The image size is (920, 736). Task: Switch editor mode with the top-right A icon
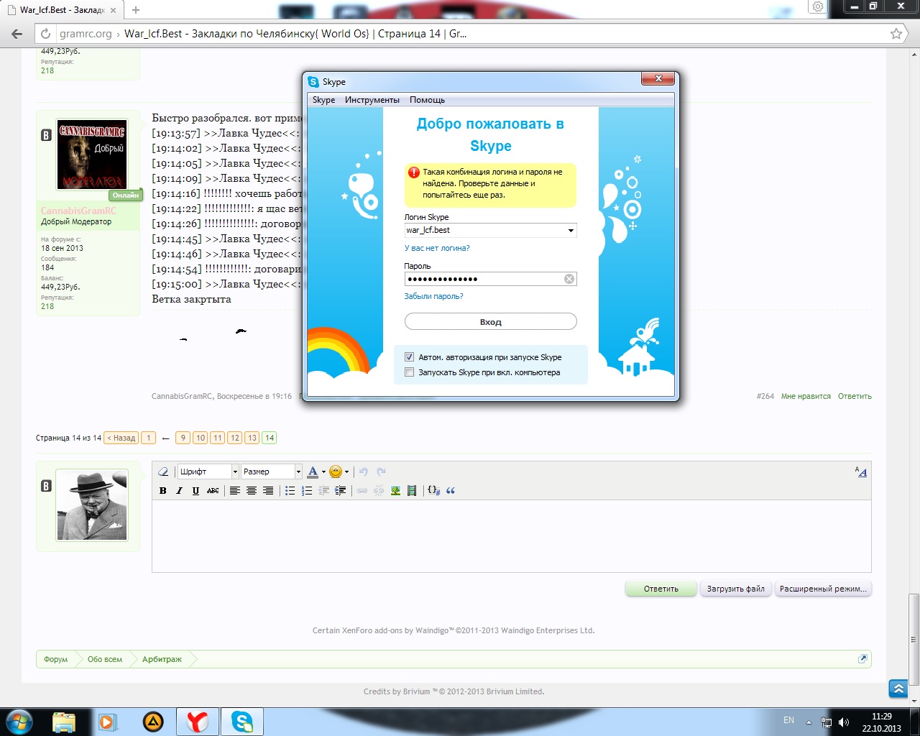pyautogui.click(x=861, y=471)
